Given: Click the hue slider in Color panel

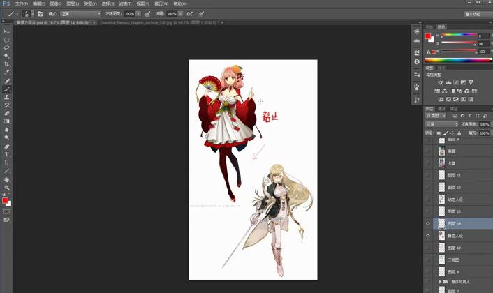Looking at the screenshot, I should coord(459,35).
